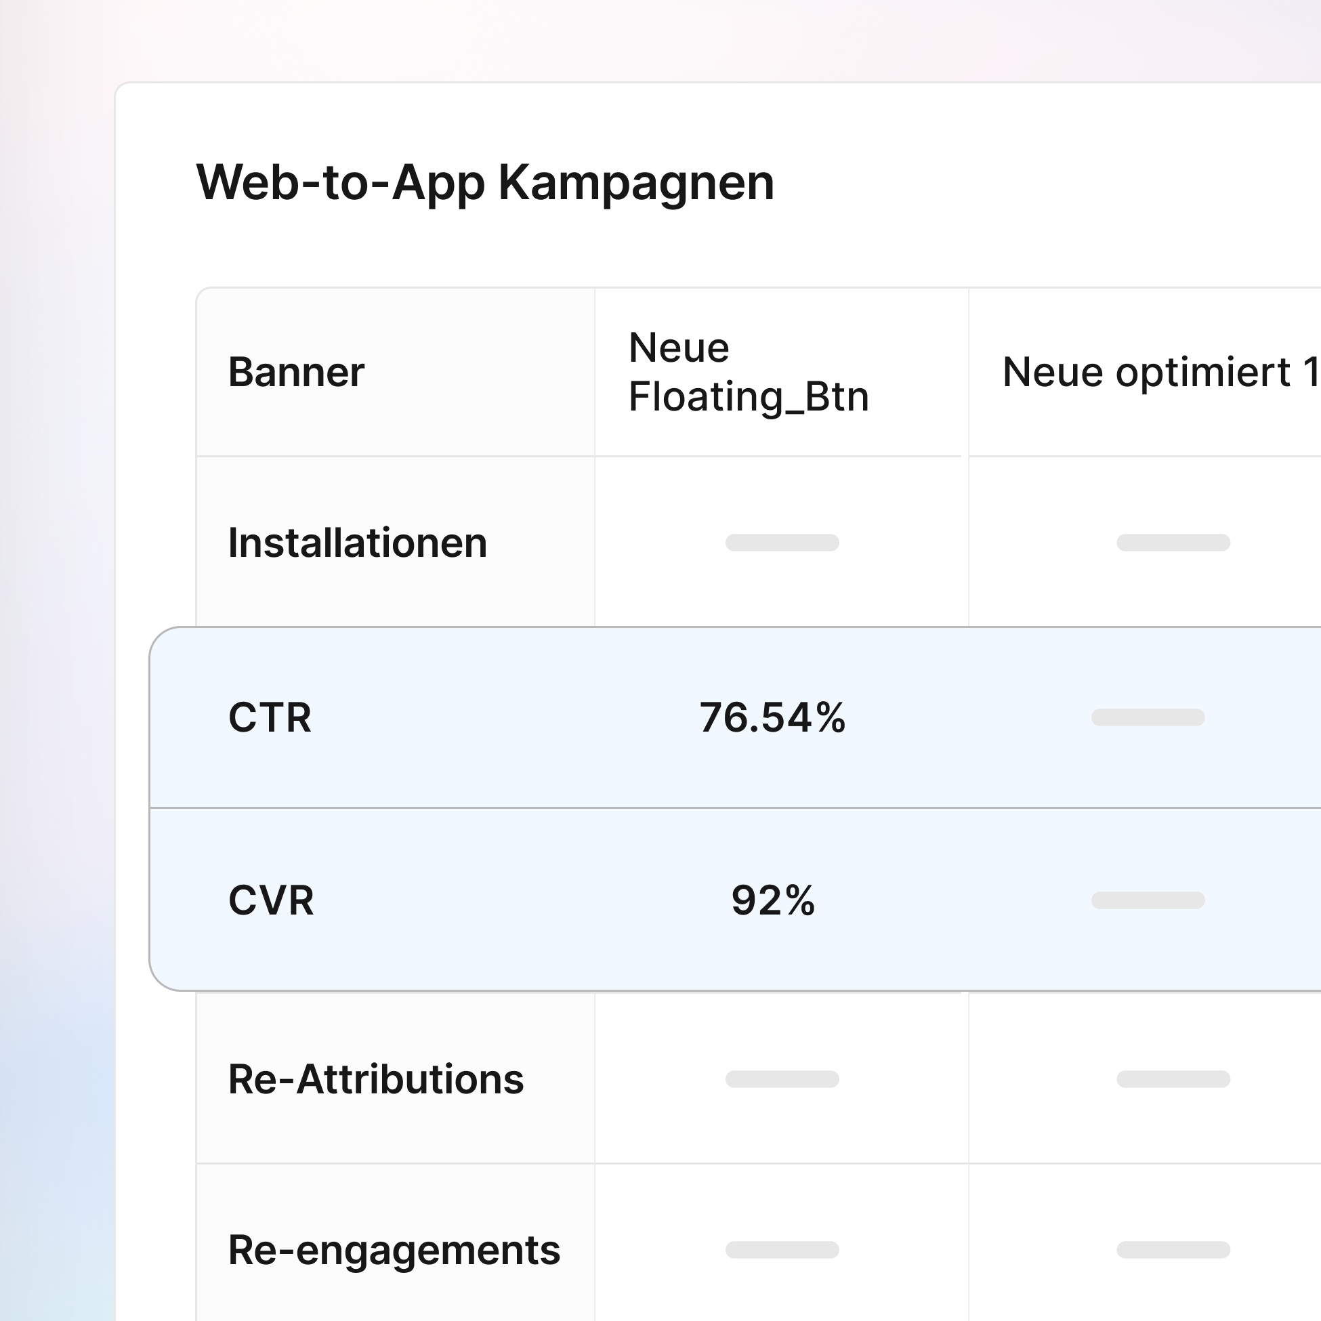Click the Web-to-App Kampagnen title
The height and width of the screenshot is (1321, 1321).
point(486,181)
